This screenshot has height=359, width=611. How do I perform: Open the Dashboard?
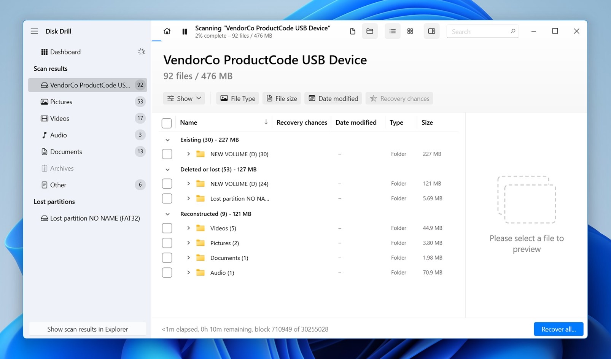(88, 52)
